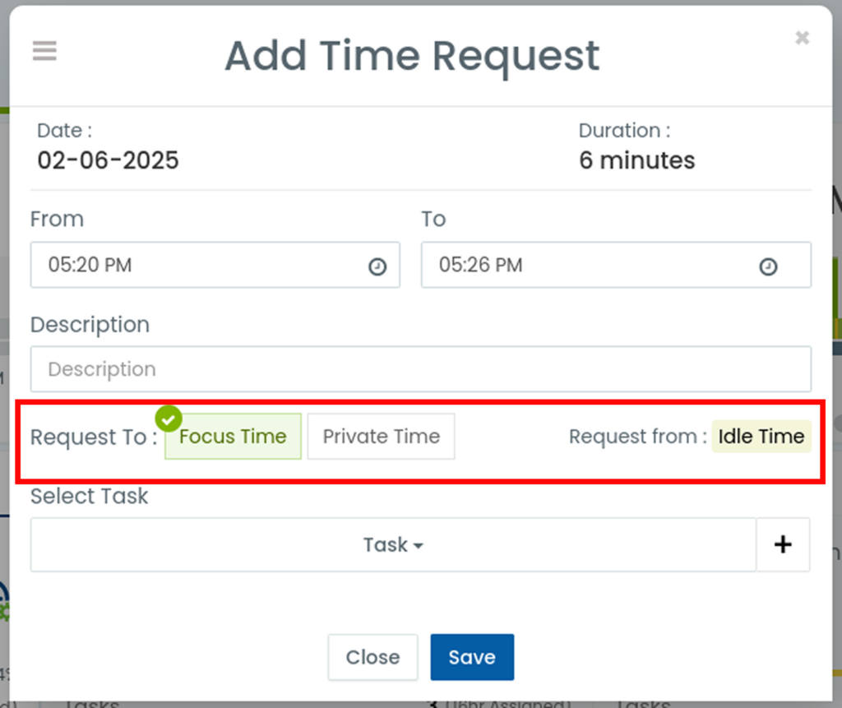
Task: Click the plus icon to add a task
Action: pos(783,544)
